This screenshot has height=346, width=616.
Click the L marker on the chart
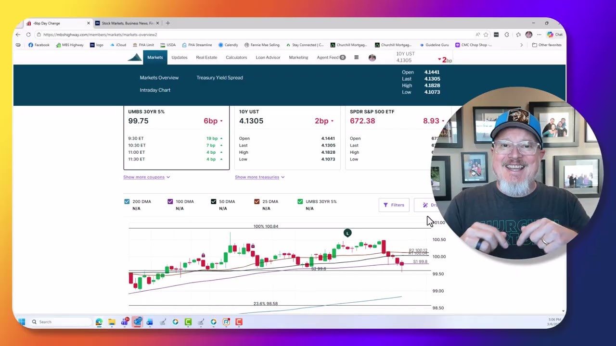pyautogui.click(x=347, y=233)
